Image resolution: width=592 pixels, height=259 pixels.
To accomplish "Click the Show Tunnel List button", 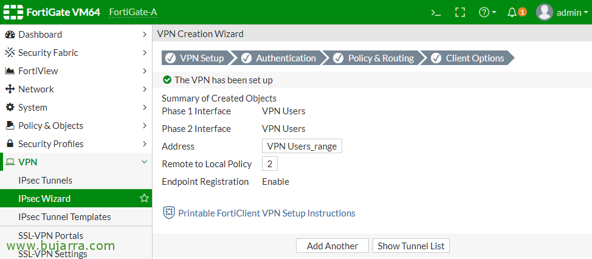I will tap(411, 246).
